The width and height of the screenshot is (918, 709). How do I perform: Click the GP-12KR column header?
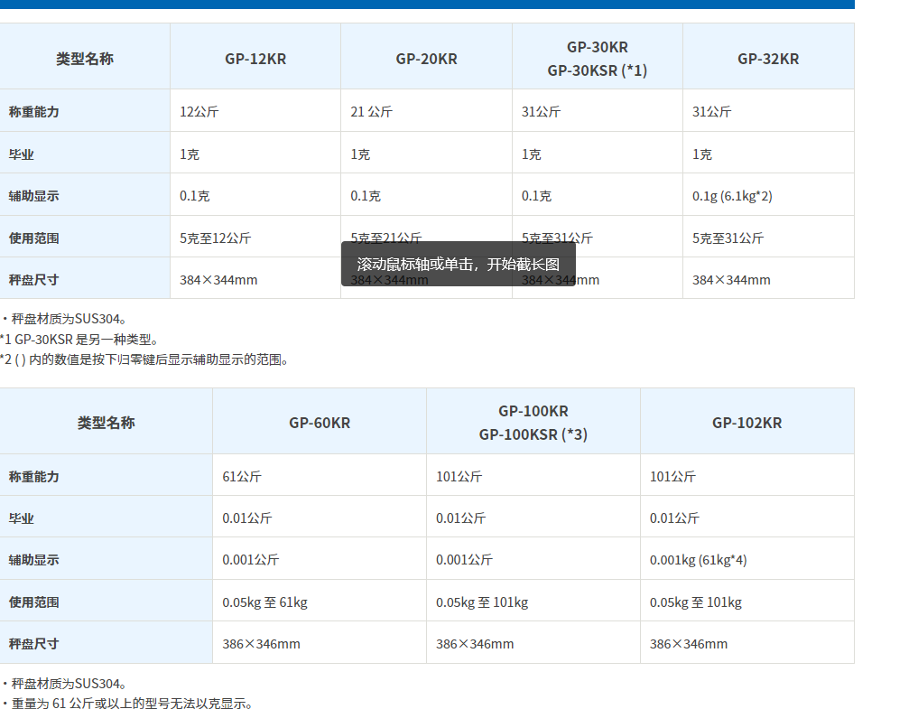(x=255, y=59)
